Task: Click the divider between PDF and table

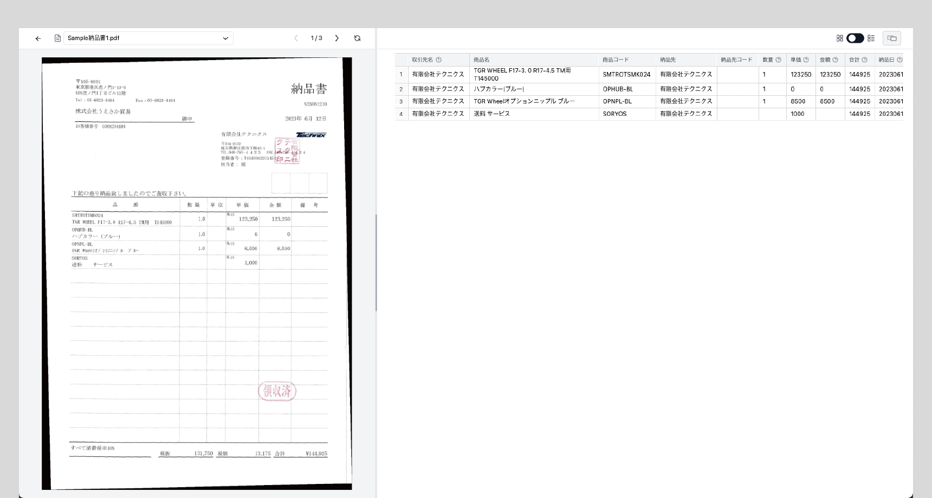Action: coord(376,263)
